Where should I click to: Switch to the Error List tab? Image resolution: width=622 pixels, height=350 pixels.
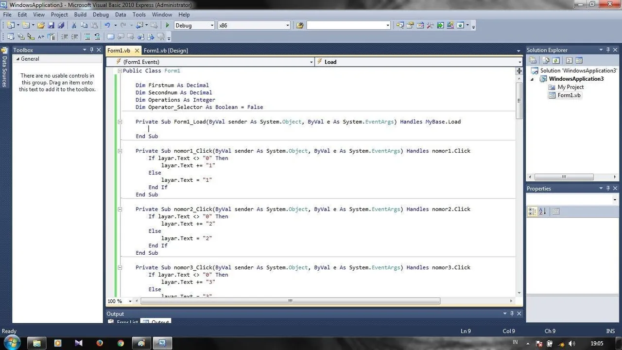123,322
